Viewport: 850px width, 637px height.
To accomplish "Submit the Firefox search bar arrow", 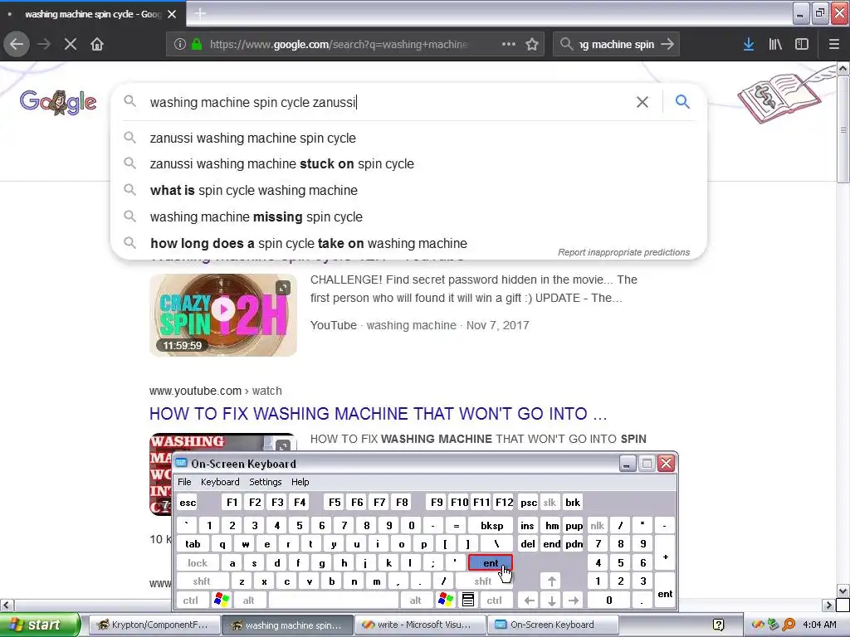I will [667, 44].
